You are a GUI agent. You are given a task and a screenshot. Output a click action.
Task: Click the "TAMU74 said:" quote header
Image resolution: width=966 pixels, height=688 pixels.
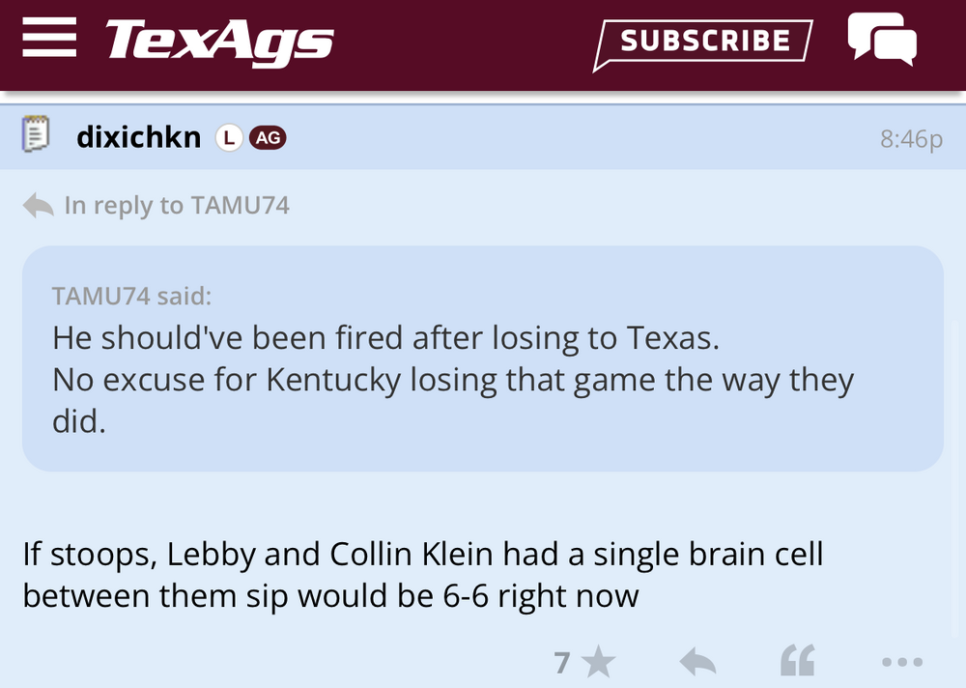pyautogui.click(x=131, y=295)
